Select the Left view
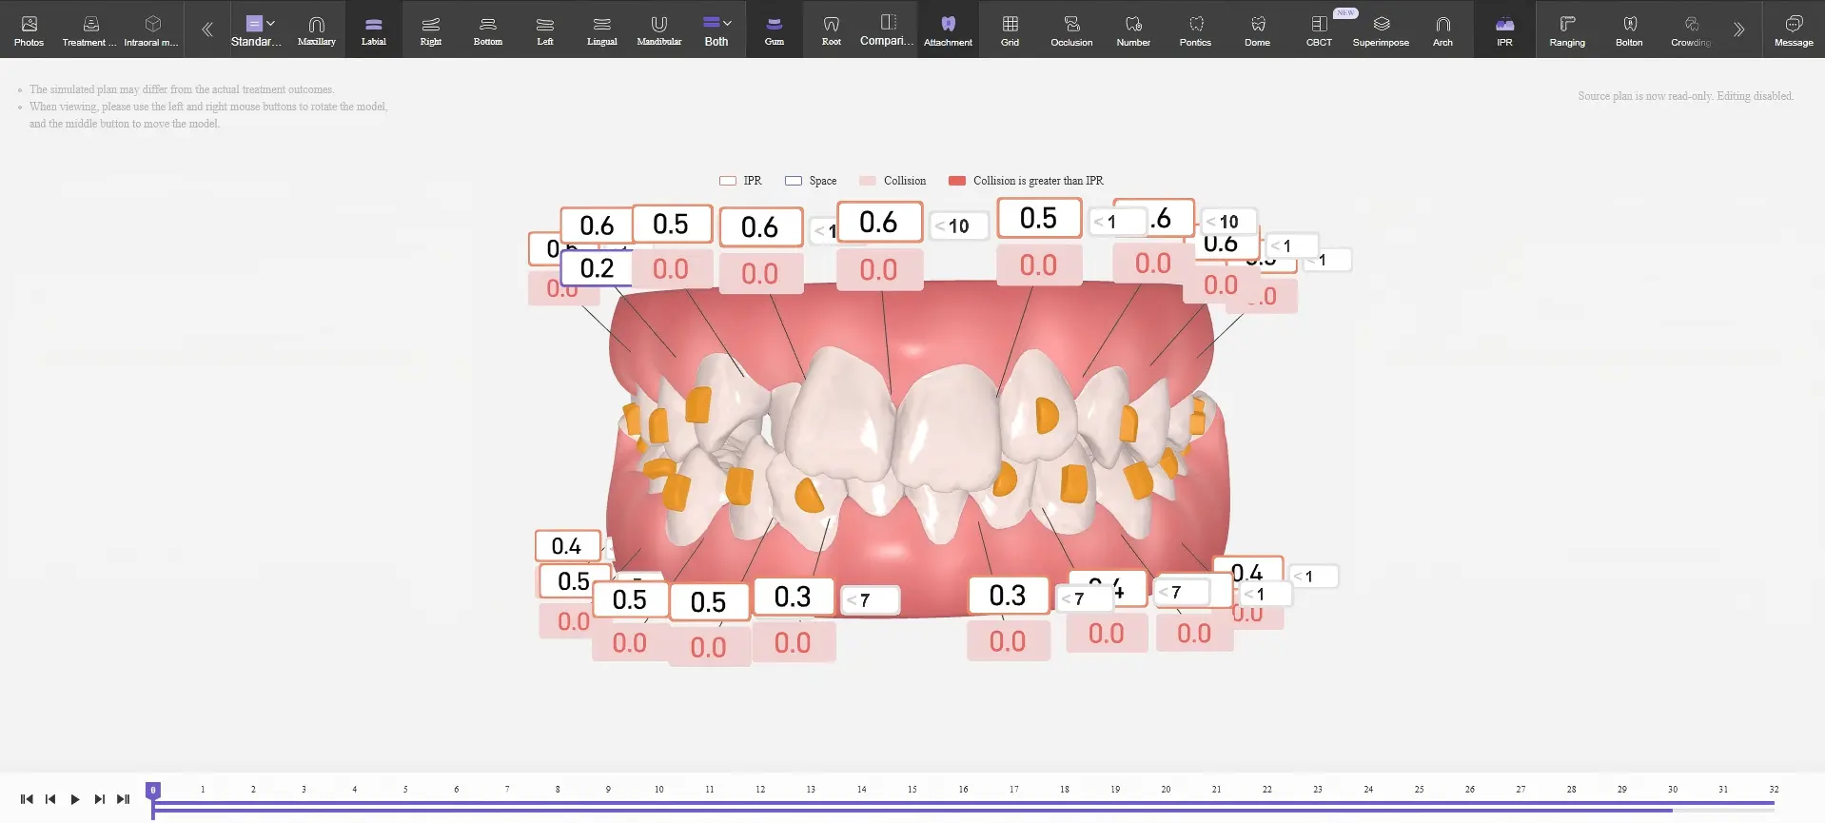 pos(545,29)
